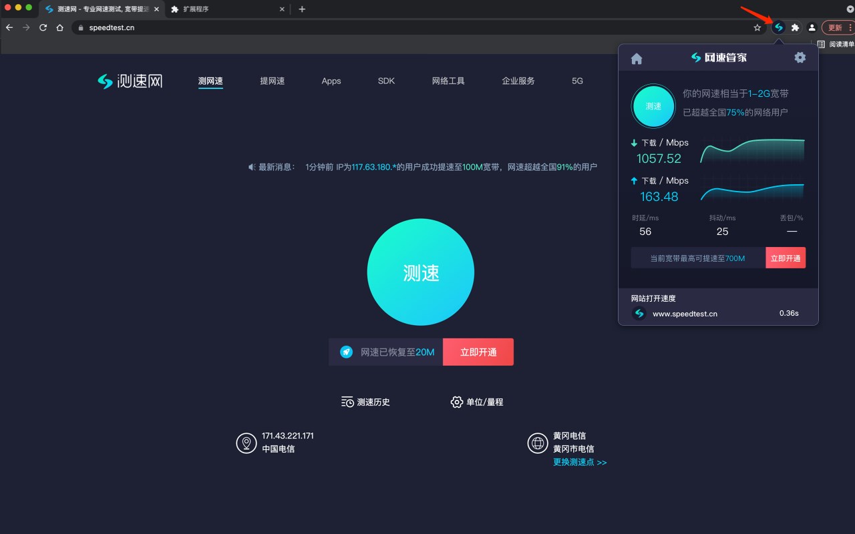The image size is (855, 534).
Task: Close the 扩展程序 browser tab
Action: click(x=282, y=9)
